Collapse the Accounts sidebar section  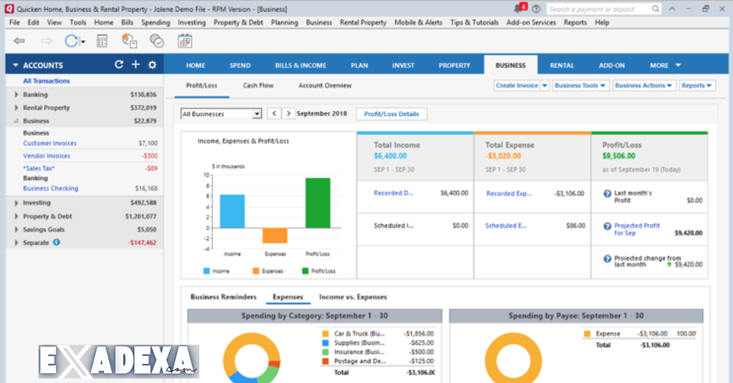click(x=15, y=65)
